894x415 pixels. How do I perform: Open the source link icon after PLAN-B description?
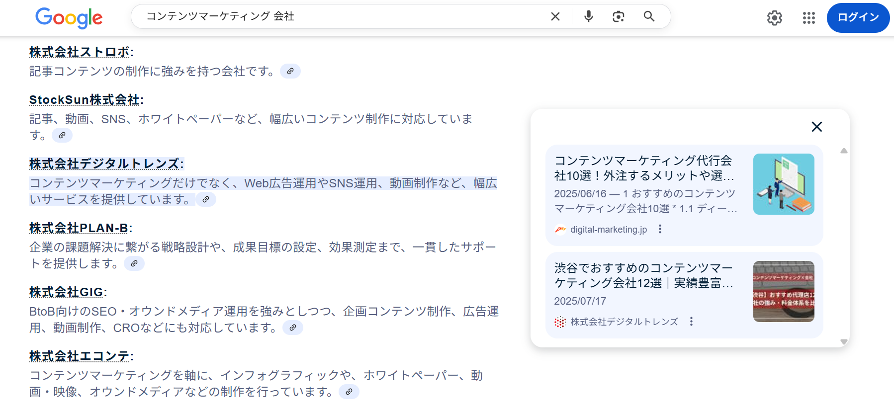tap(134, 263)
